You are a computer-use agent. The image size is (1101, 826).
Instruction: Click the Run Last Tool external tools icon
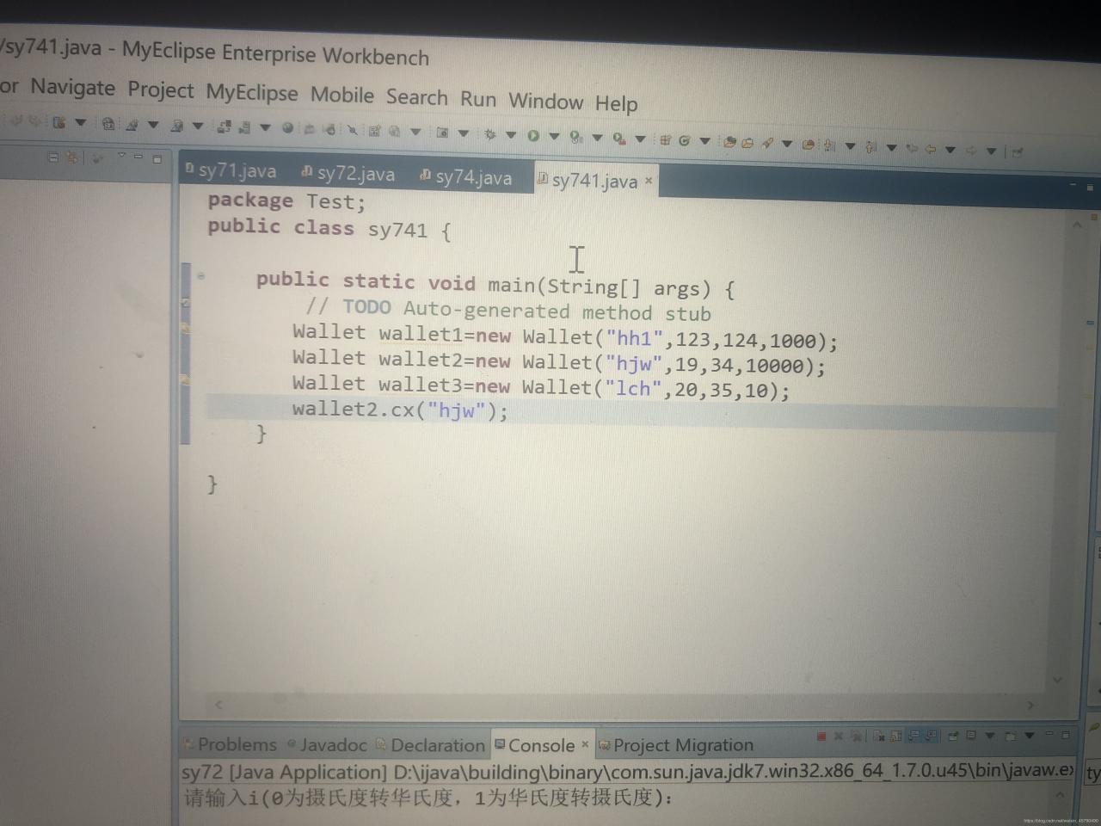[x=618, y=138]
